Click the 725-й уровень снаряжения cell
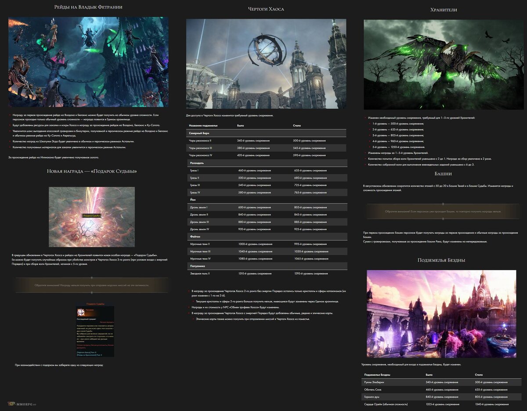 (x=310, y=185)
